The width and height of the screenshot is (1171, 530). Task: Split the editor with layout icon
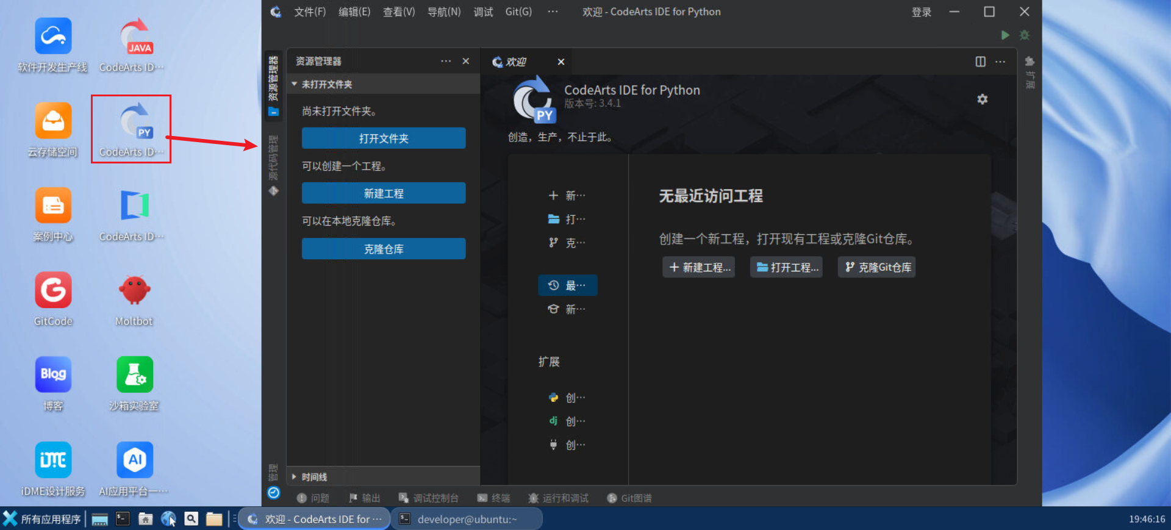tap(981, 62)
